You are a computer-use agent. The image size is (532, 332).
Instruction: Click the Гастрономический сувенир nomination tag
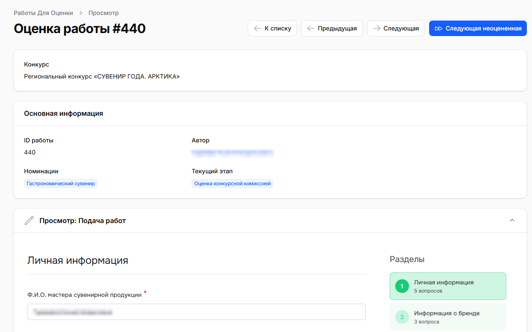coord(60,184)
